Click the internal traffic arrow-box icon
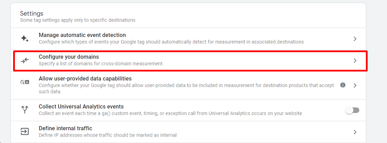The image size is (387, 143). point(25,132)
